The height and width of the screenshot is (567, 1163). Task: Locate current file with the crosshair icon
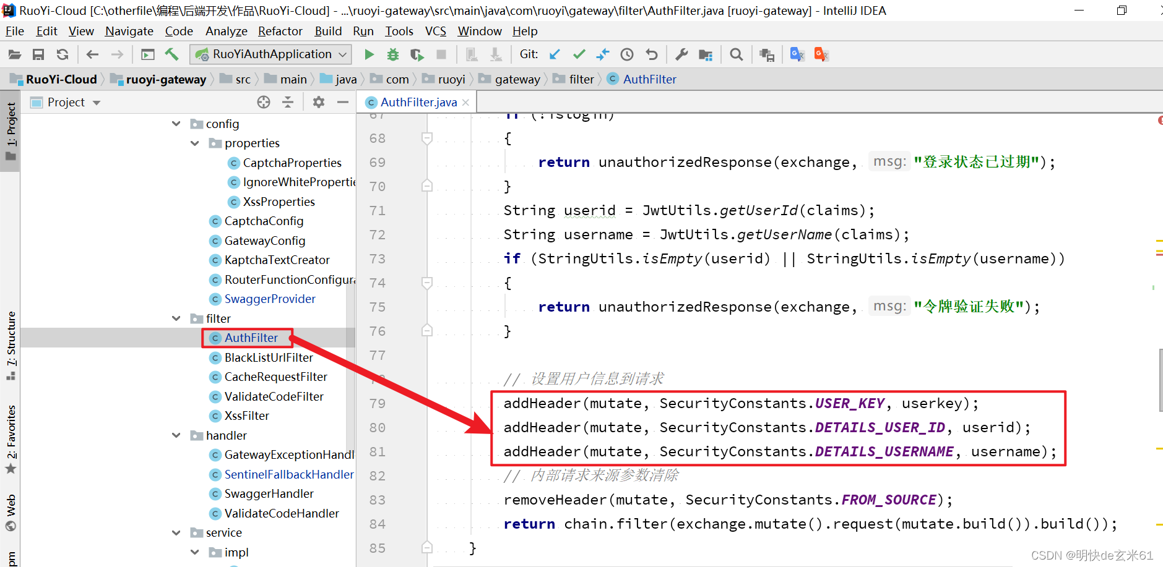tap(264, 102)
